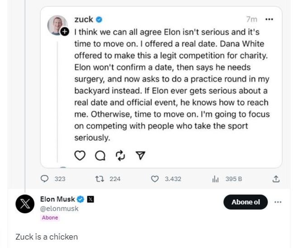Share zuck's post with the paper plane icon
Image resolution: width=298 pixels, height=248 pixels.
pyautogui.click(x=141, y=156)
